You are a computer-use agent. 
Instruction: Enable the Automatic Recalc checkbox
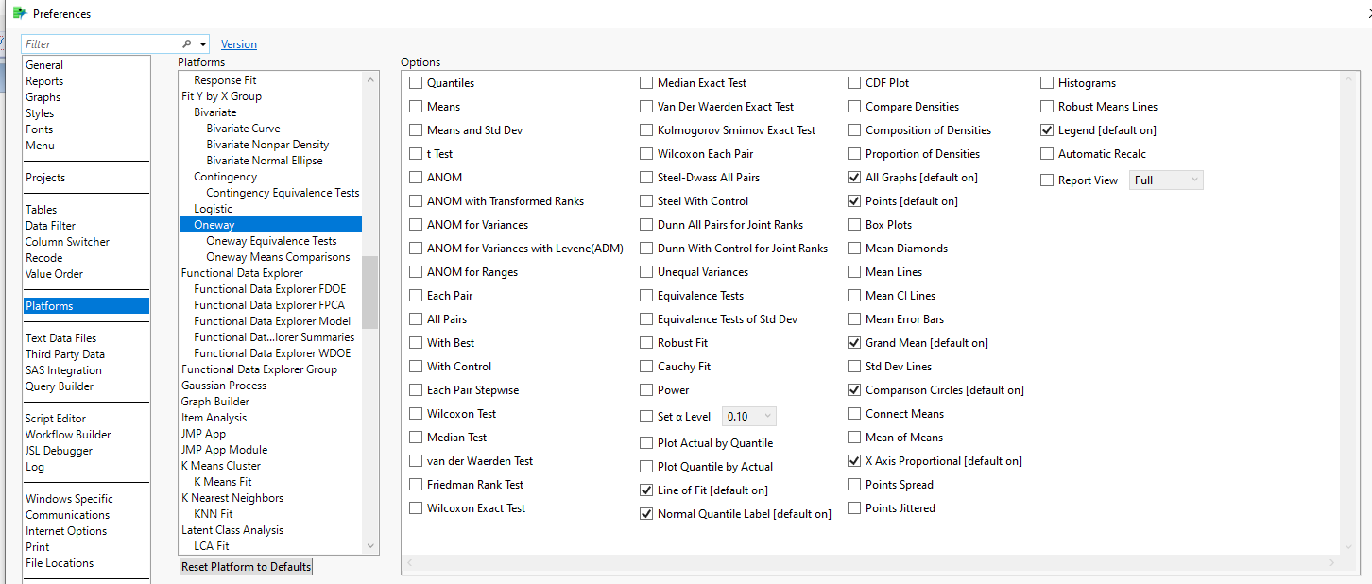1047,154
